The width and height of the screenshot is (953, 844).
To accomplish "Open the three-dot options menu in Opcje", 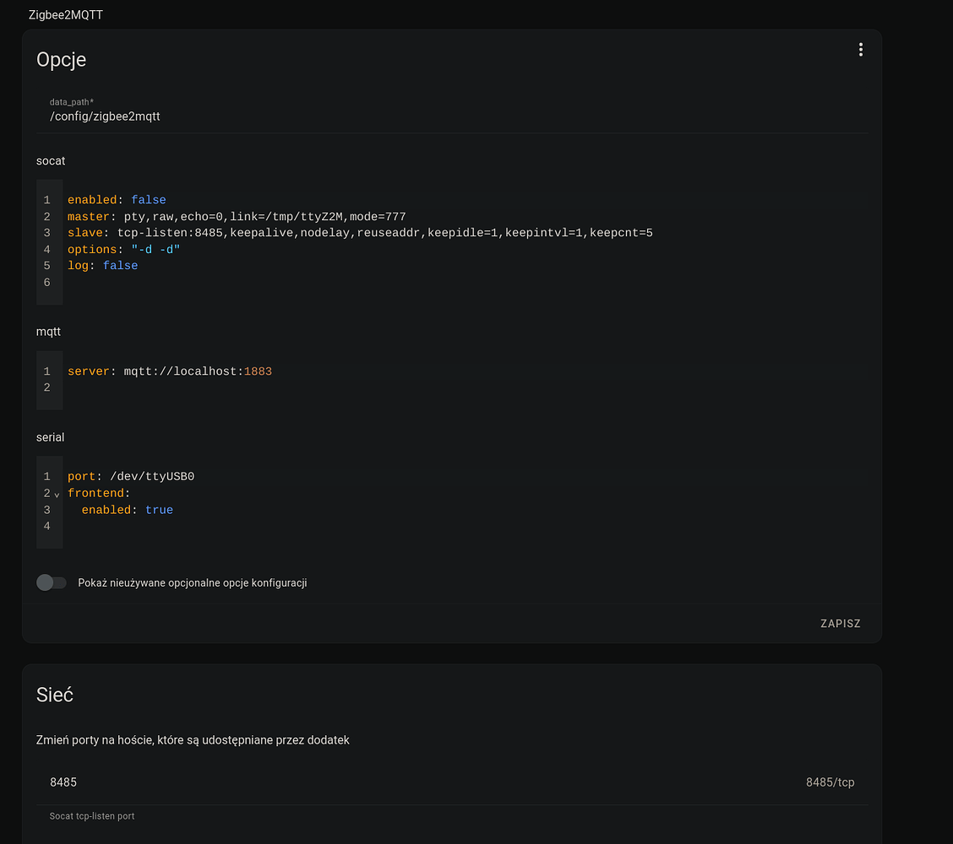I will (860, 50).
